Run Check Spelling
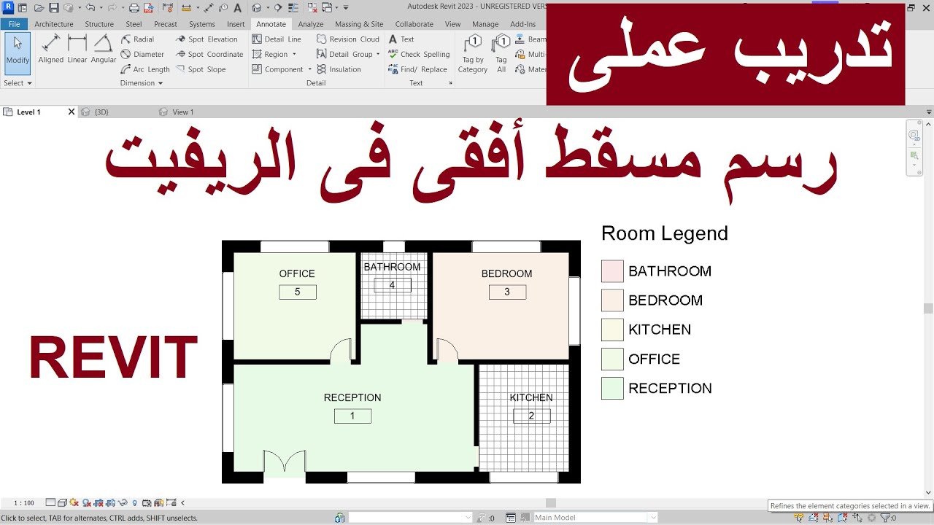This screenshot has height=525, width=934. [x=419, y=54]
